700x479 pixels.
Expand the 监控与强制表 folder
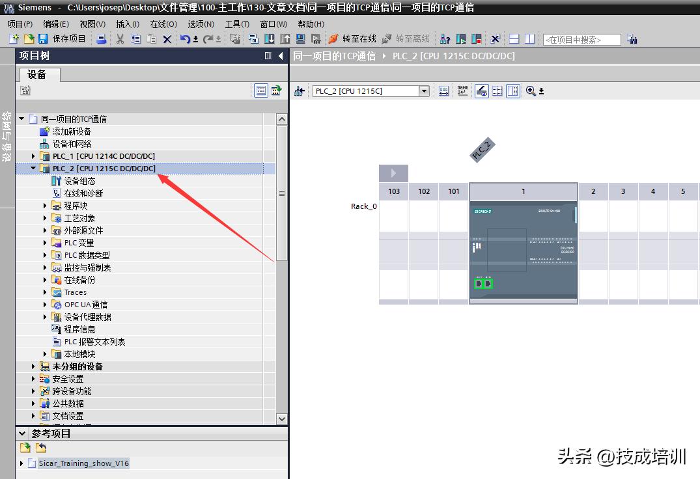point(45,267)
